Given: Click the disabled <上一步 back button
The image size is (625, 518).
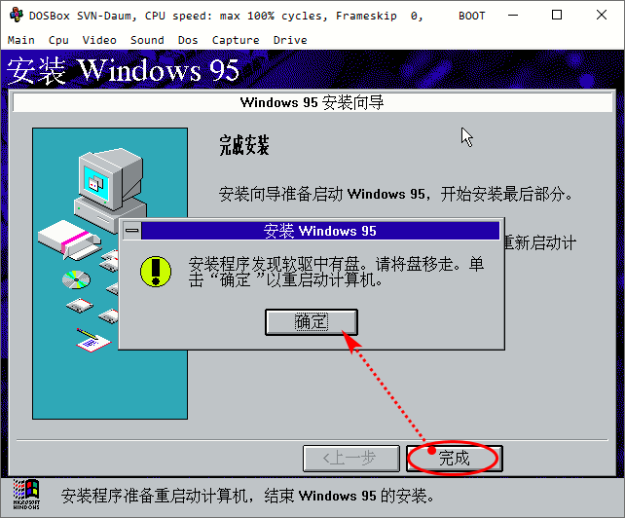Looking at the screenshot, I should tap(351, 459).
